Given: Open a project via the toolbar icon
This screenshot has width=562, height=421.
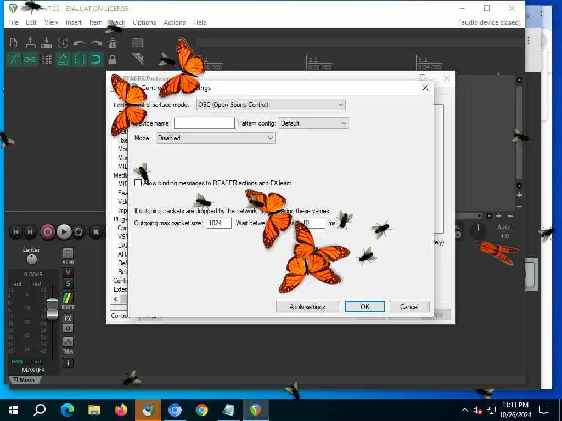Looking at the screenshot, I should point(30,43).
